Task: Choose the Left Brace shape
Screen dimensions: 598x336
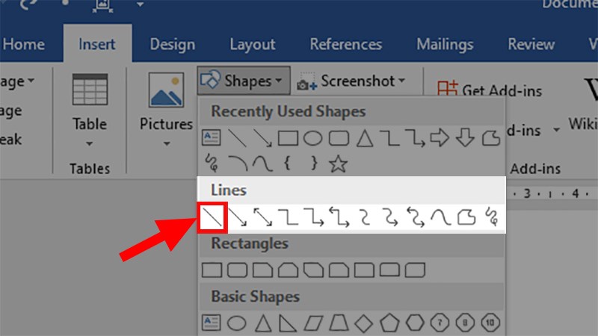Action: click(x=288, y=163)
